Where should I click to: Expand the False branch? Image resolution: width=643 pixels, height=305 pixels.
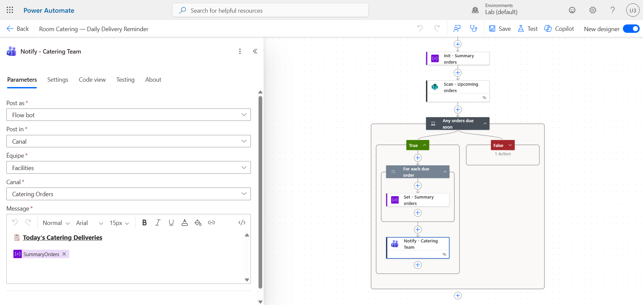510,145
